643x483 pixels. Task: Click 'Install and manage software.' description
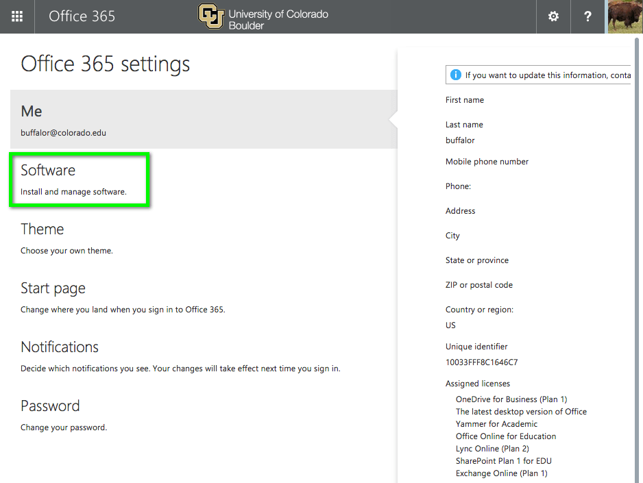pos(73,192)
